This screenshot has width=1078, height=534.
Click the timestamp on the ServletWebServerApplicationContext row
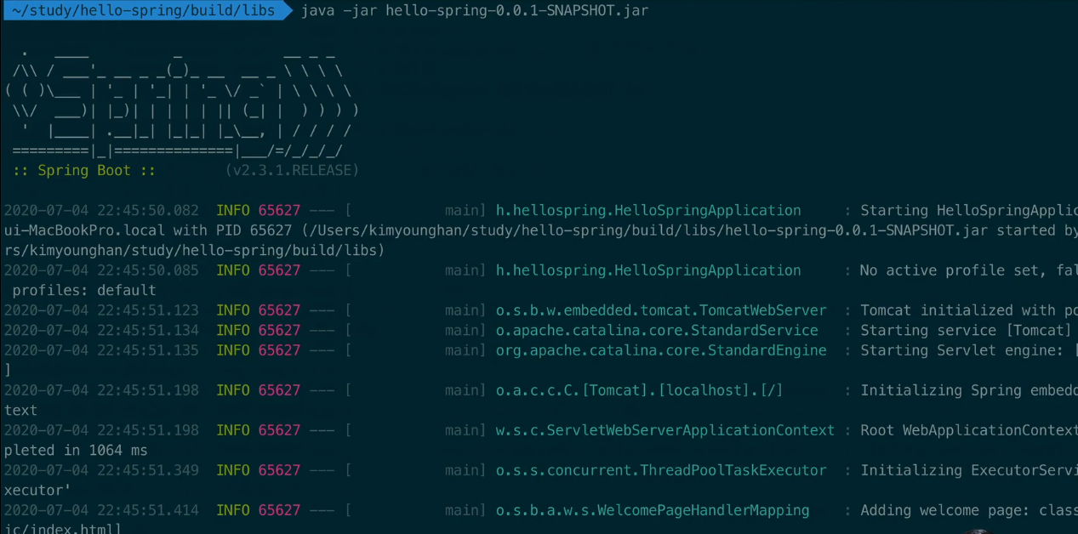tap(101, 430)
